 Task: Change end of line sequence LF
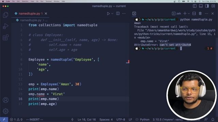pos(130,120)
